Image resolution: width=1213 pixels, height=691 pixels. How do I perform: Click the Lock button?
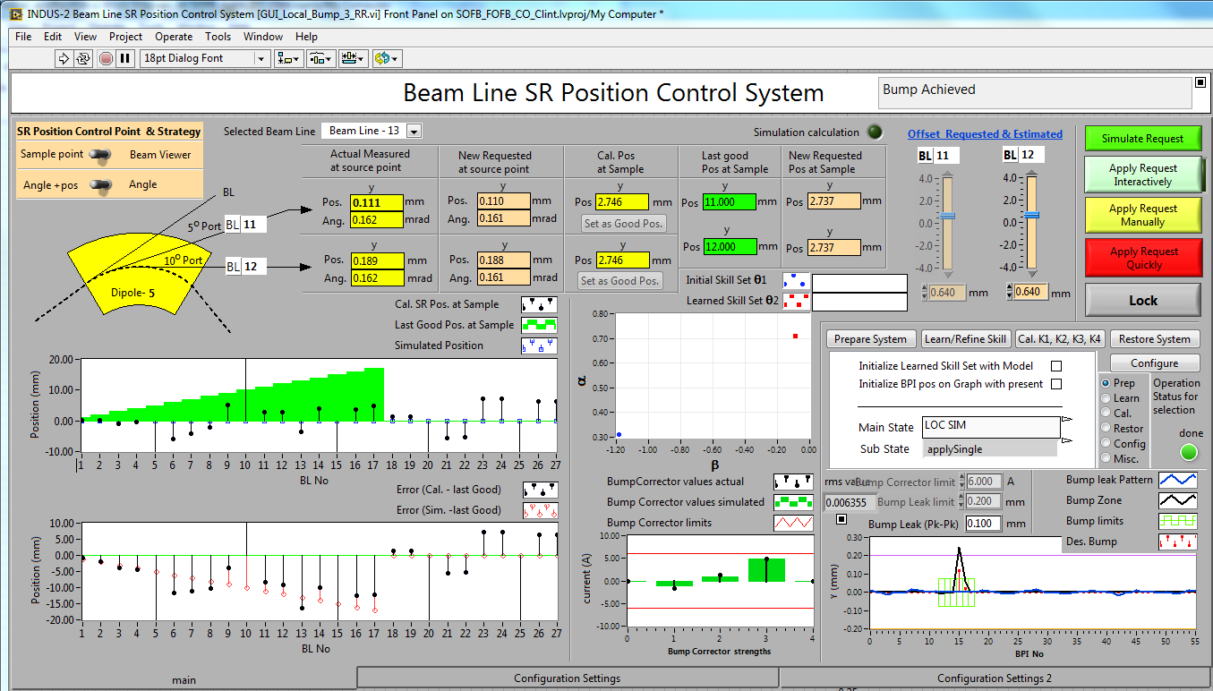point(1142,301)
